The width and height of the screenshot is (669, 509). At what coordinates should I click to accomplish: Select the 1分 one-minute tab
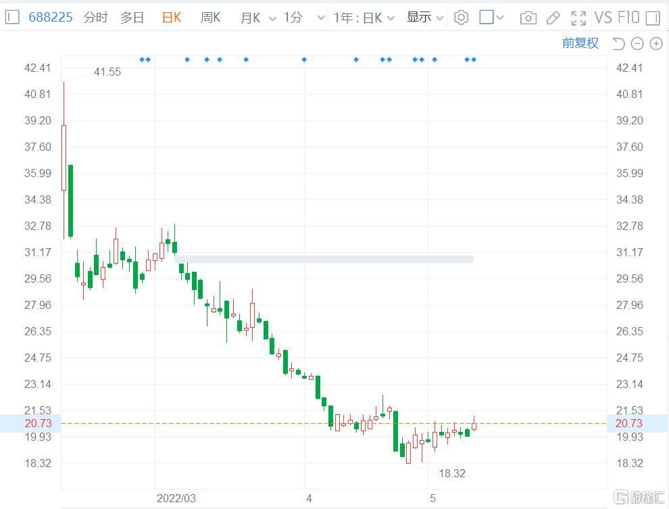(x=293, y=18)
